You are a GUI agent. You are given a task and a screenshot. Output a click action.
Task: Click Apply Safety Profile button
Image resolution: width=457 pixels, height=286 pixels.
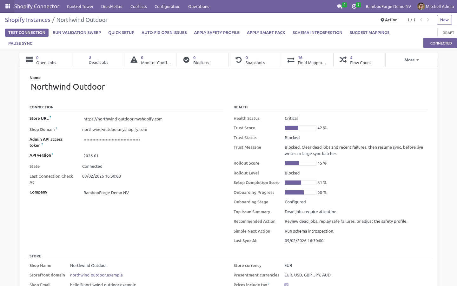pyautogui.click(x=217, y=32)
